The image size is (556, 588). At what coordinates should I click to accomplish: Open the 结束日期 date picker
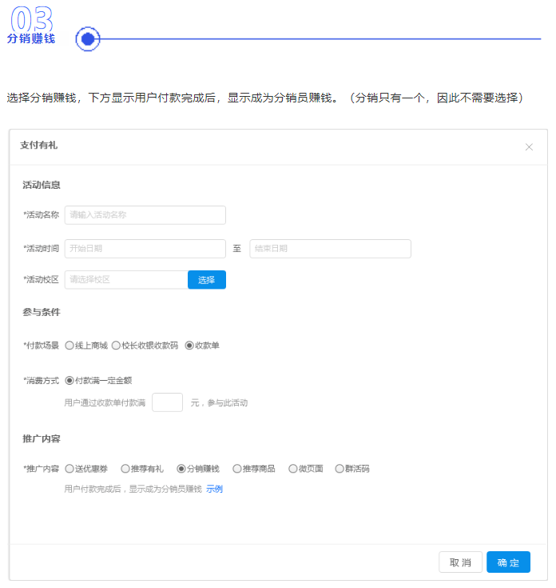point(330,249)
